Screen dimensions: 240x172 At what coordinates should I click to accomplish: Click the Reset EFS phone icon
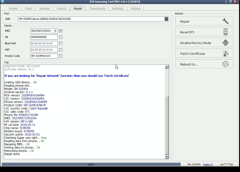click(225, 32)
